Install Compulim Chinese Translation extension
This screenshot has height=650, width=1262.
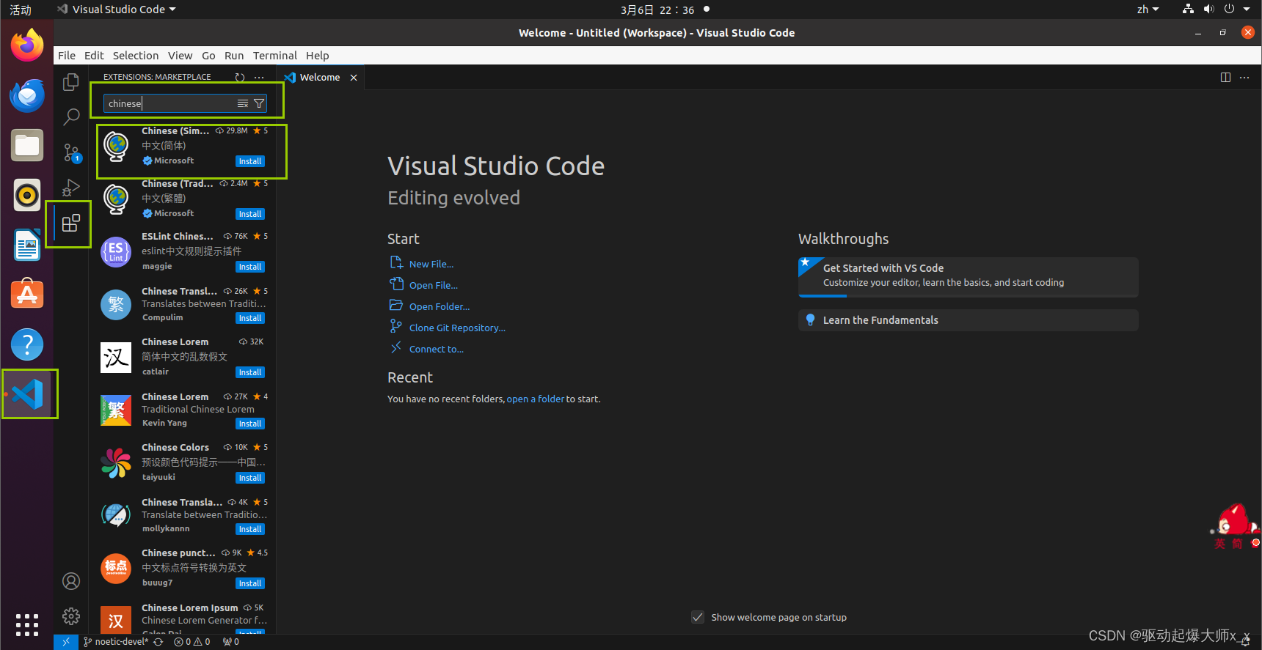click(250, 318)
